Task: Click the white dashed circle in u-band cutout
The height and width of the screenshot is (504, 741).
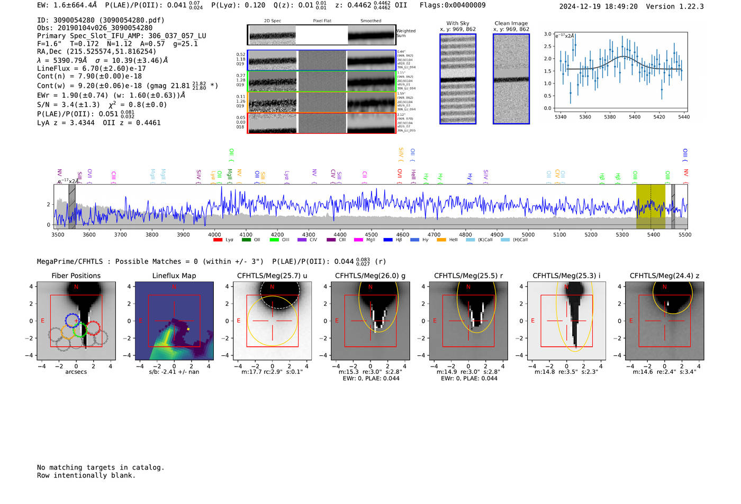Action: point(281,294)
